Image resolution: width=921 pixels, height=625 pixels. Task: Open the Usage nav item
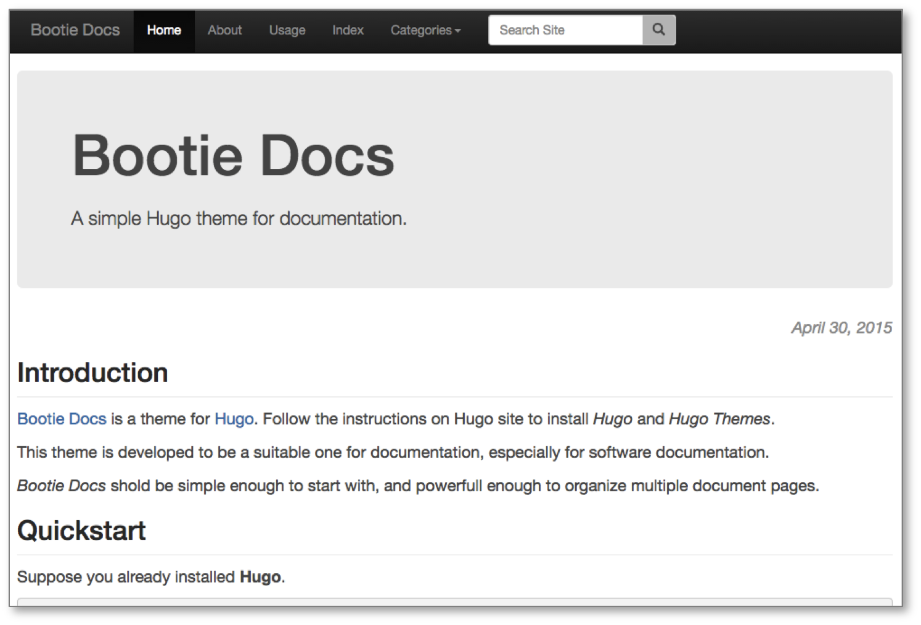[287, 30]
